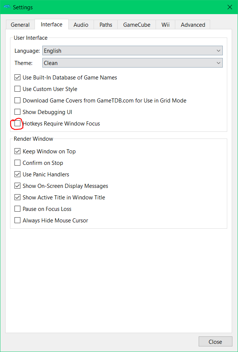Click the Close button at bottom

click(215, 342)
